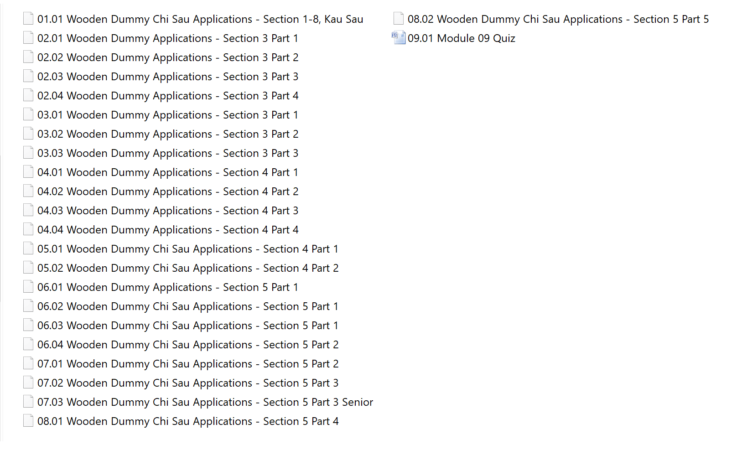Click the file icon next to 03.02
Screen dimensions: 742x450
(28, 134)
